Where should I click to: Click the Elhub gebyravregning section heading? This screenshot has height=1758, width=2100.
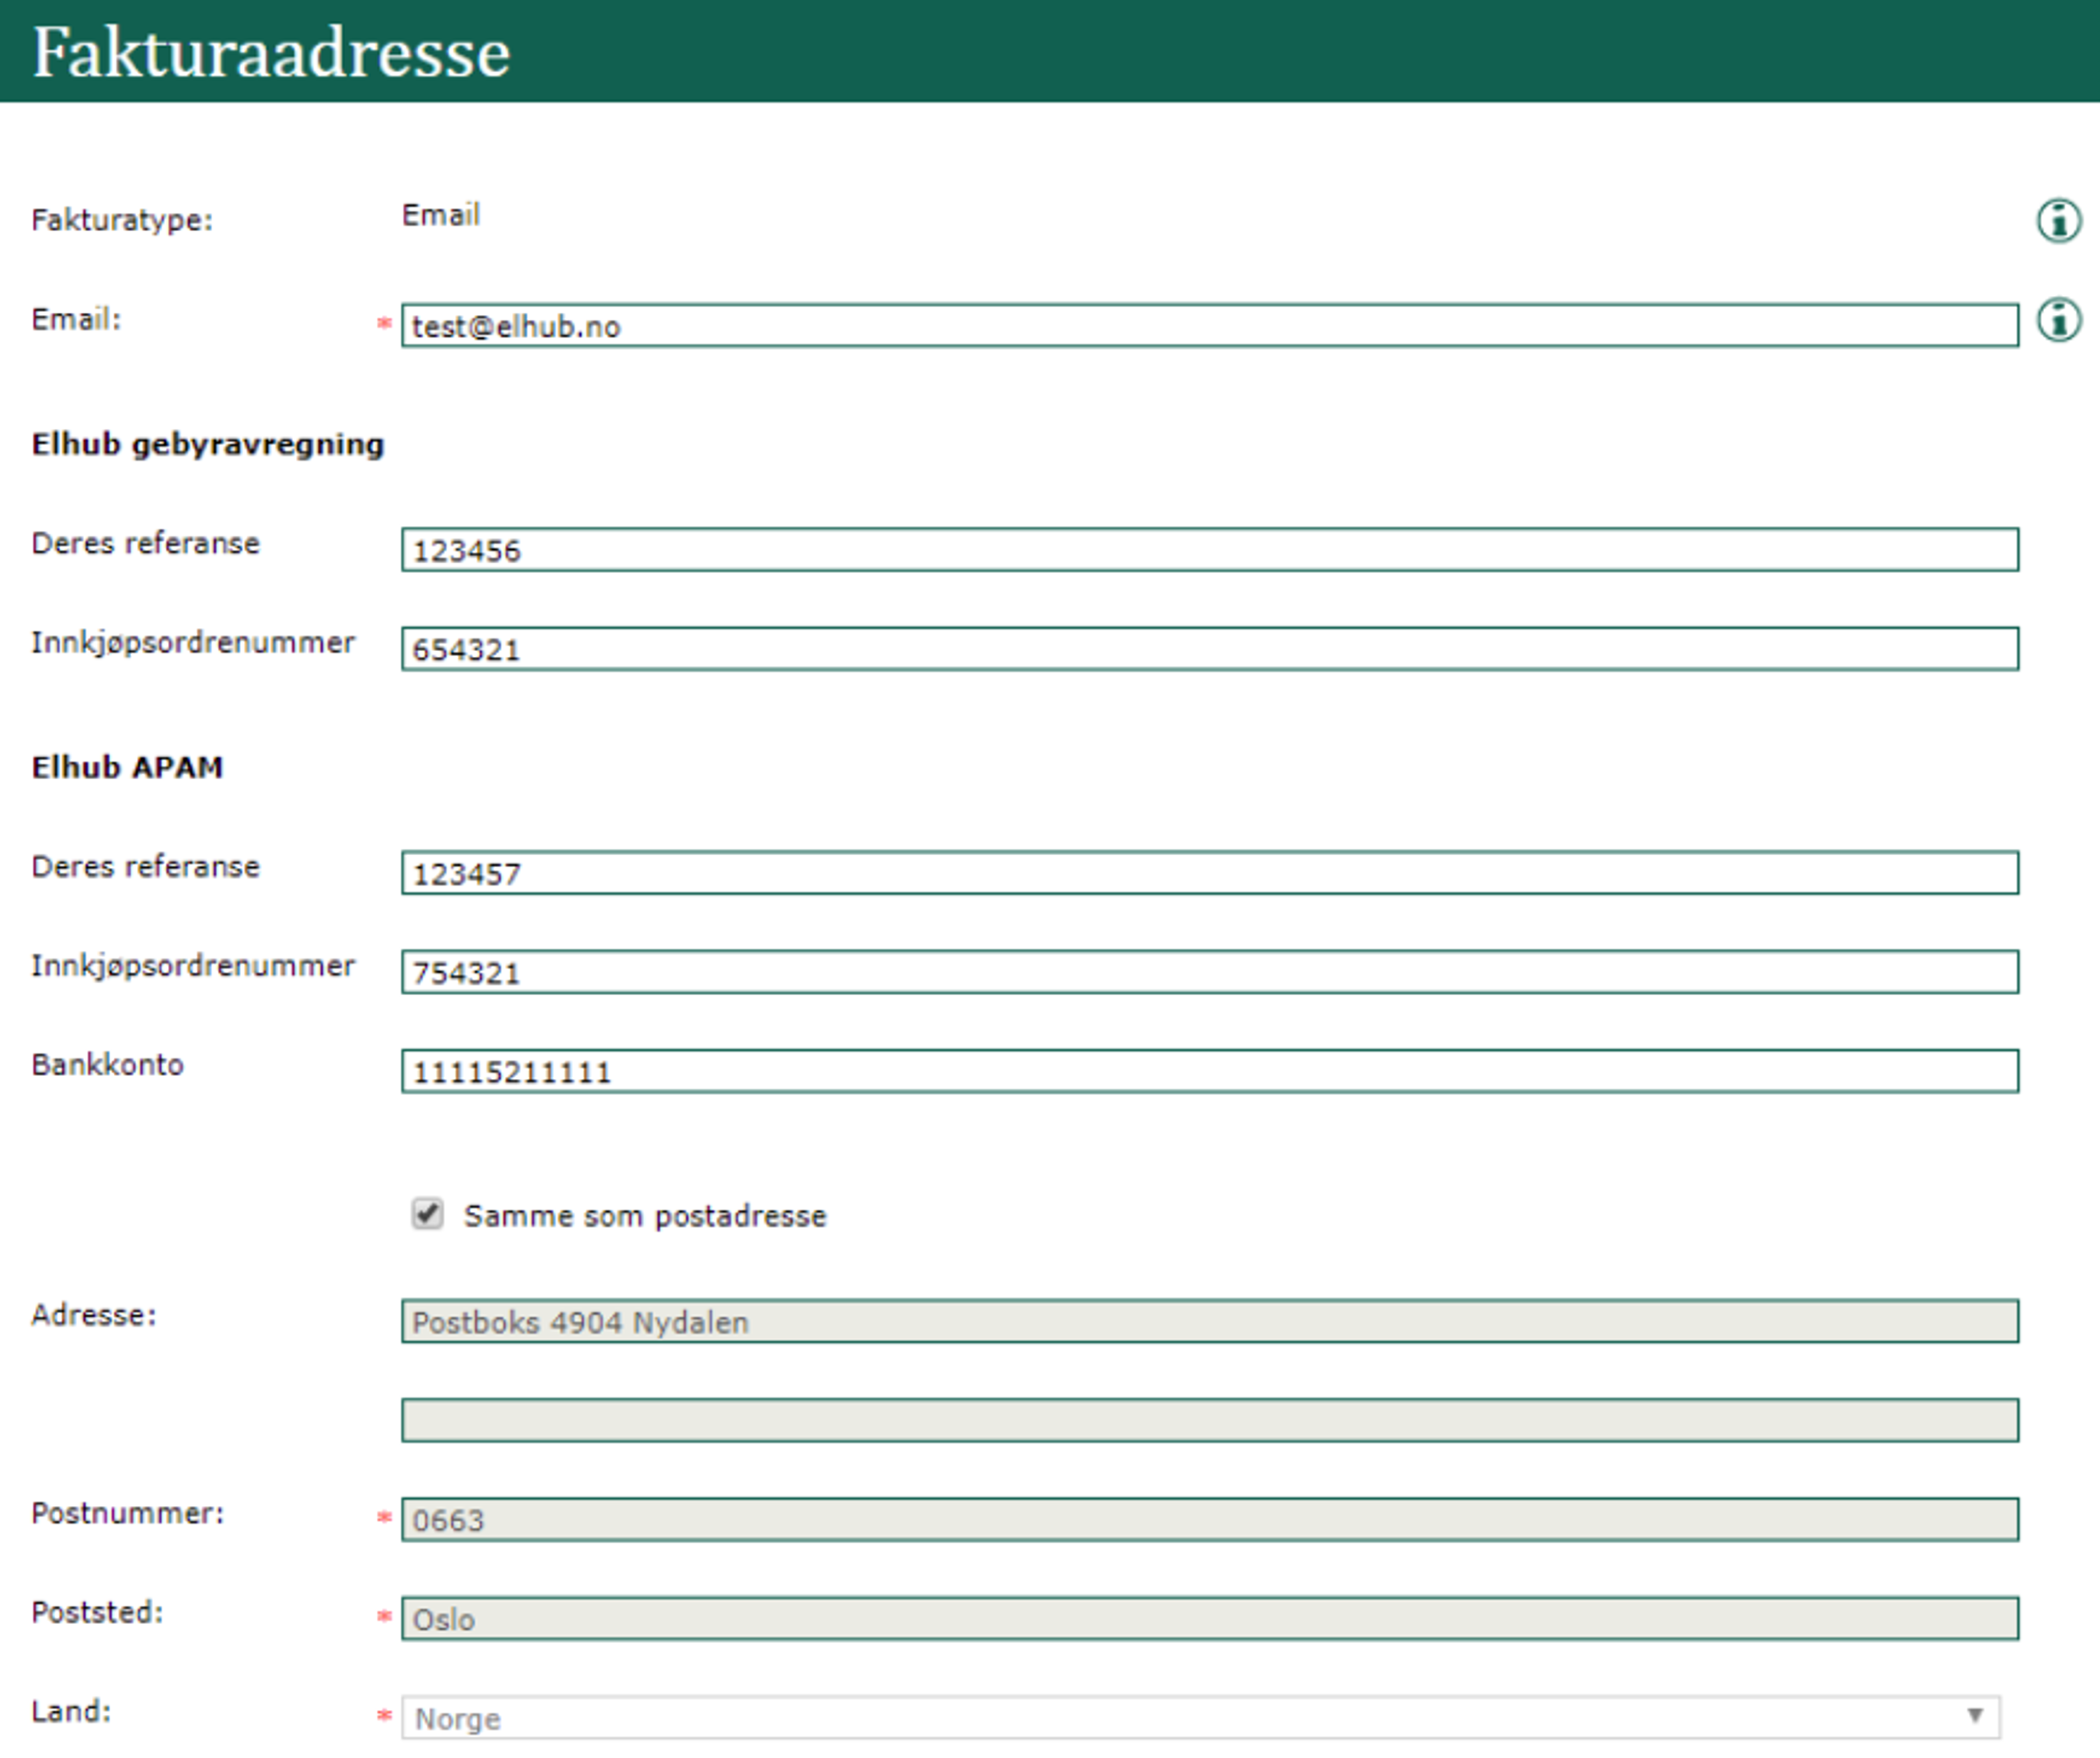[x=207, y=444]
